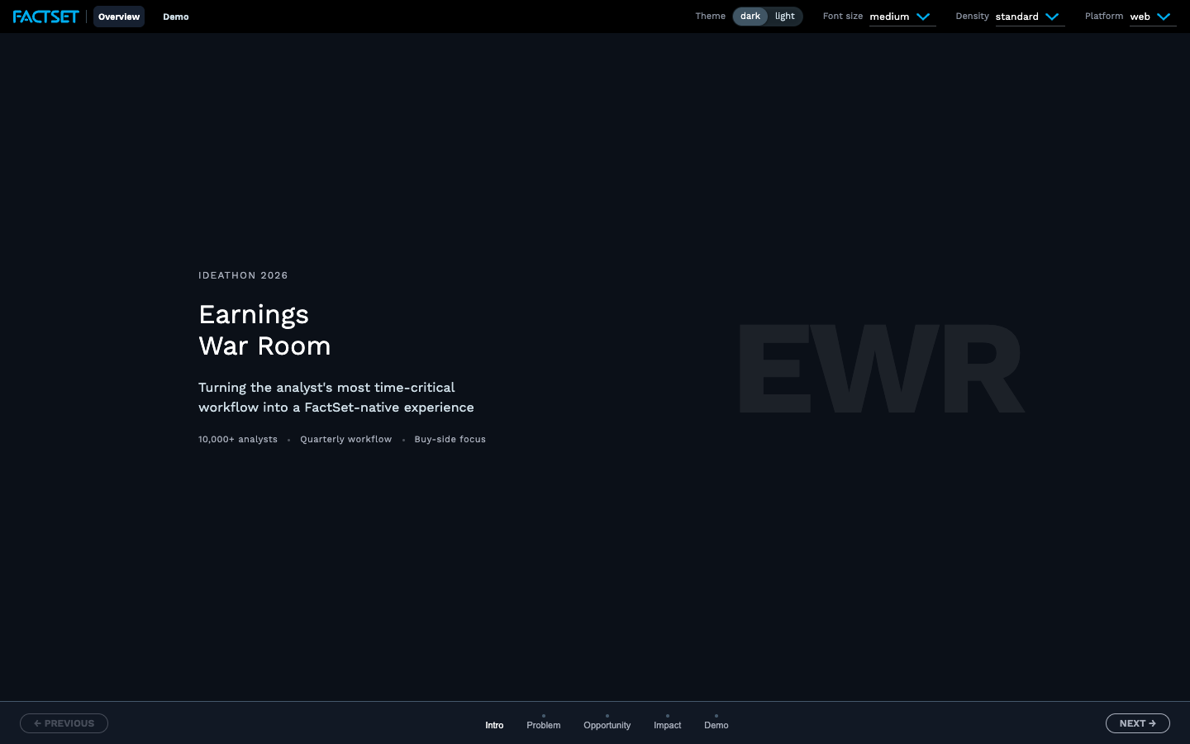Viewport: 1190px width, 744px height.
Task: Click the PREVIOUS button
Action: point(64,723)
